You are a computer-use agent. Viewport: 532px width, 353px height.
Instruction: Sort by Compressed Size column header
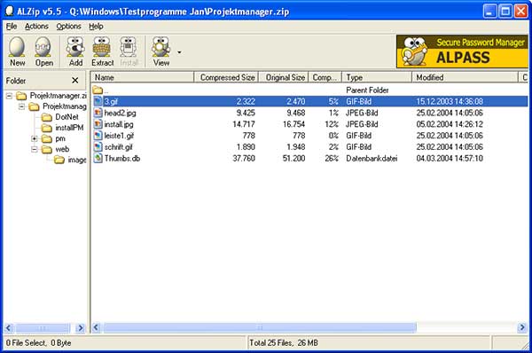click(226, 77)
